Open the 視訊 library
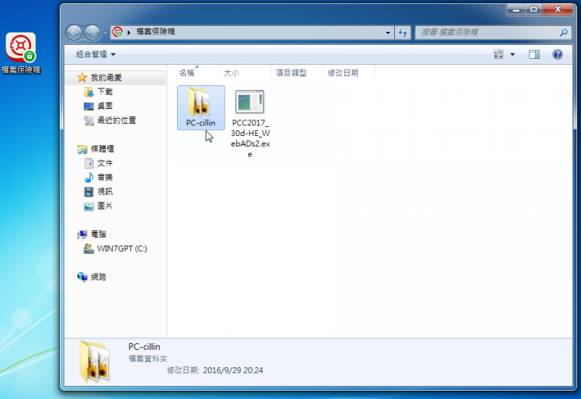Viewport: 581px width, 399px height. 105,191
